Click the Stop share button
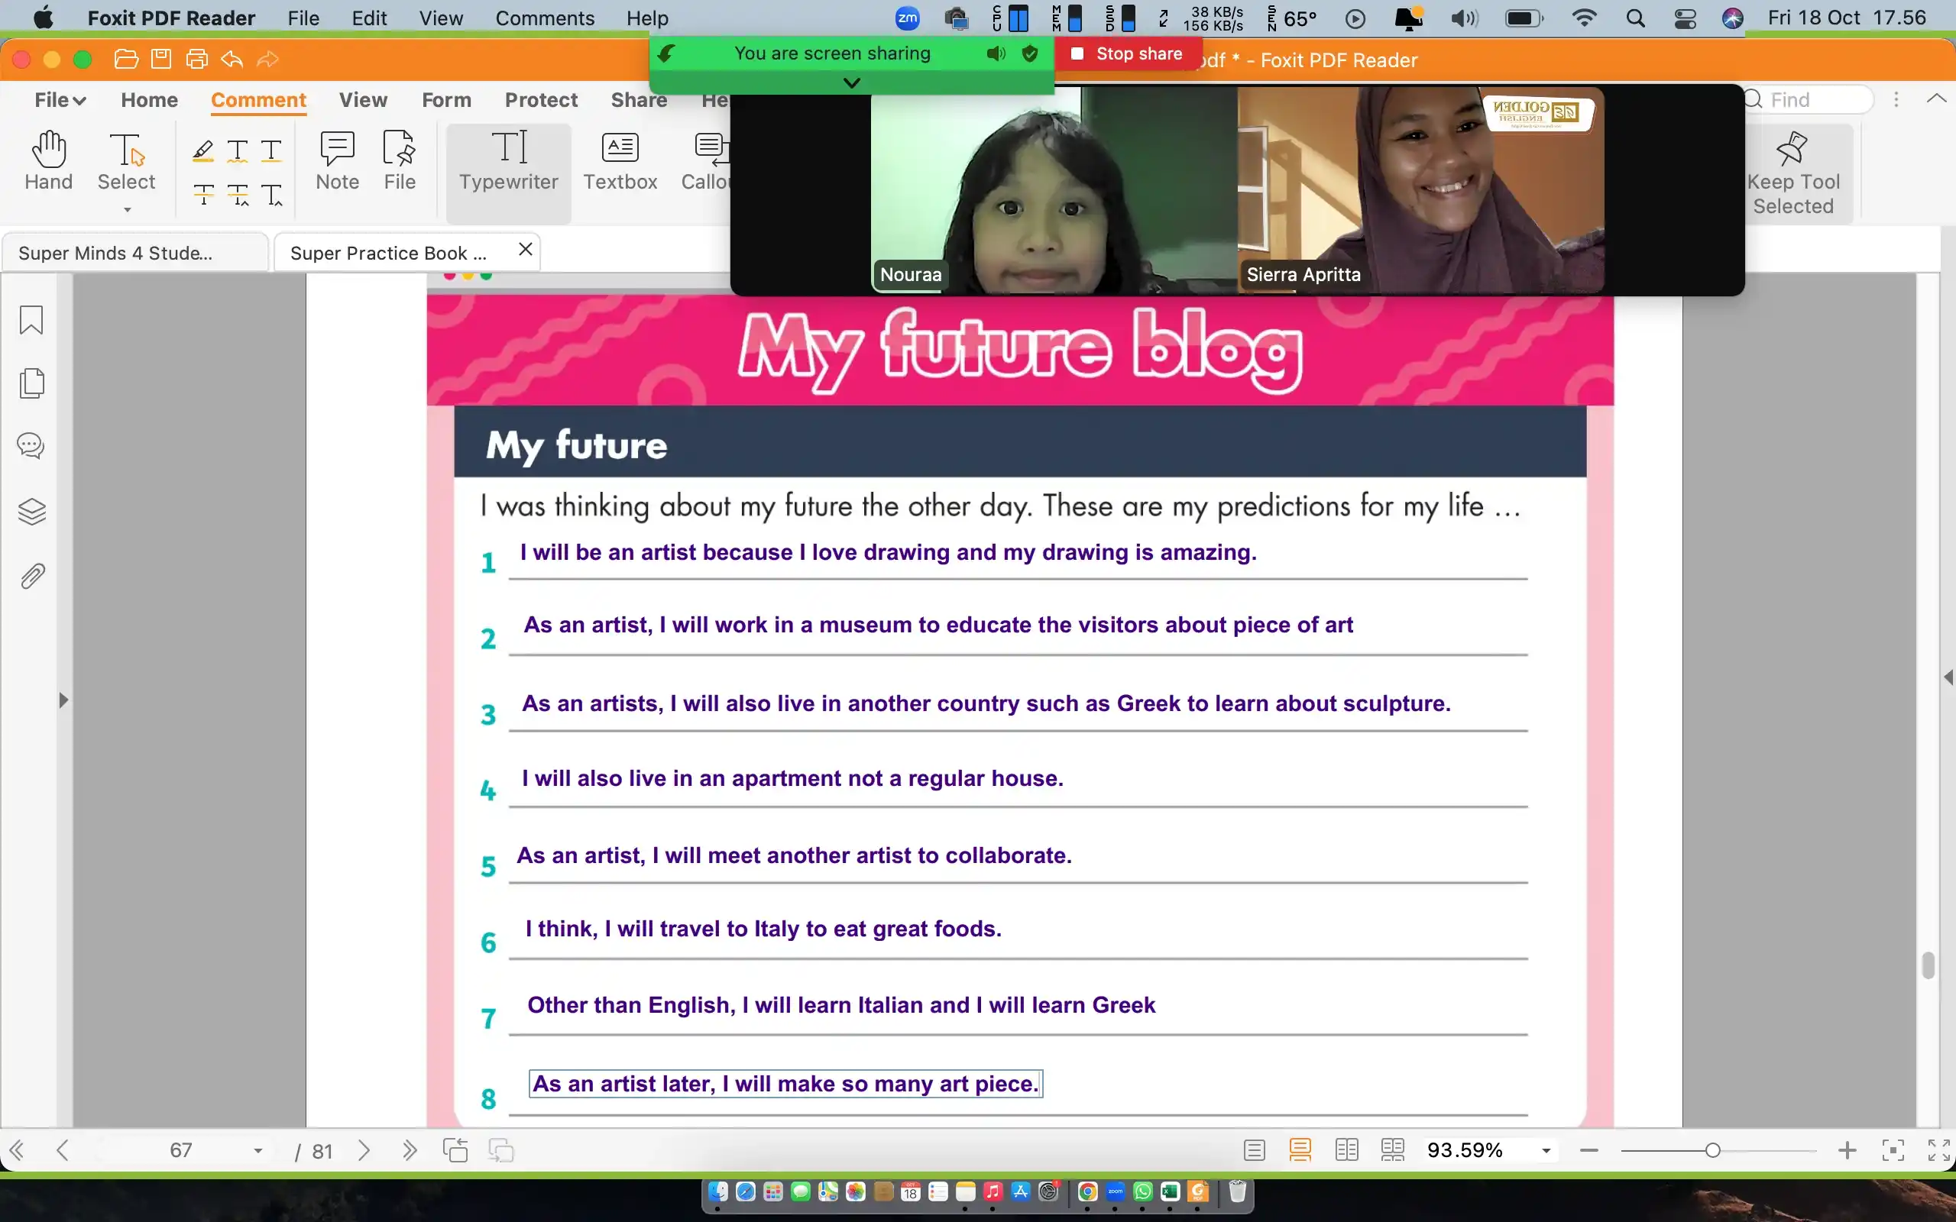Screen dimensions: 1956x1222 1127,53
